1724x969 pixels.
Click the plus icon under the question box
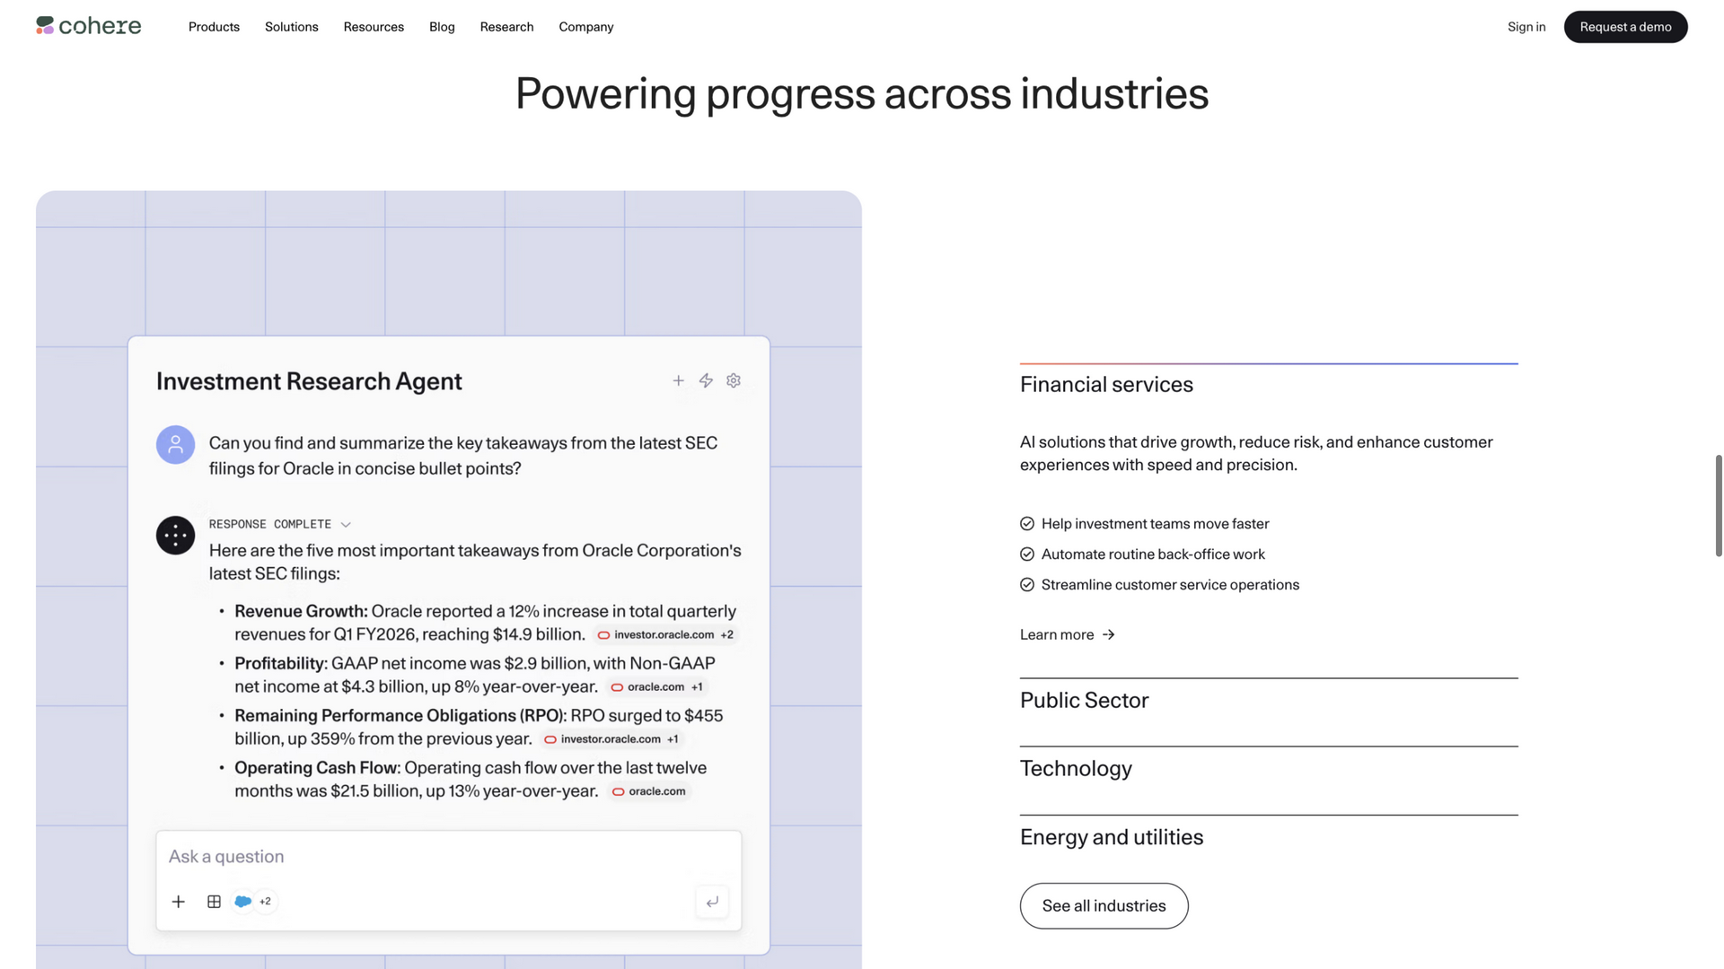click(179, 902)
